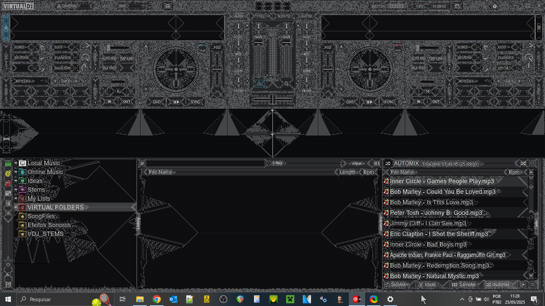
Task: Toggle SLIP mode on deck B
Action: point(398,50)
